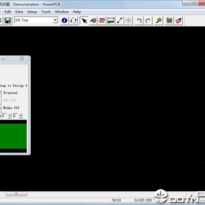Click the green board preview in status panel
The height and width of the screenshot is (205, 205).
13,136
